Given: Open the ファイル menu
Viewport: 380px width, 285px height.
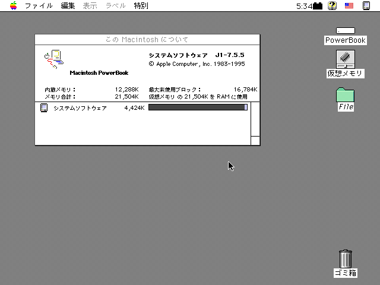Looking at the screenshot, I should [39, 5].
